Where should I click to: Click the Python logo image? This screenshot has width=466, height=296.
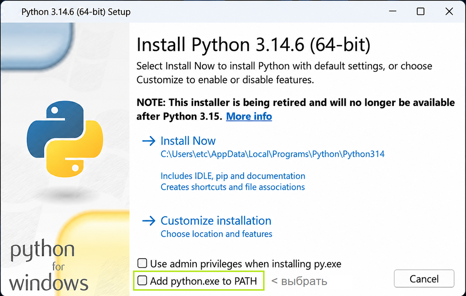pyautogui.click(x=65, y=139)
